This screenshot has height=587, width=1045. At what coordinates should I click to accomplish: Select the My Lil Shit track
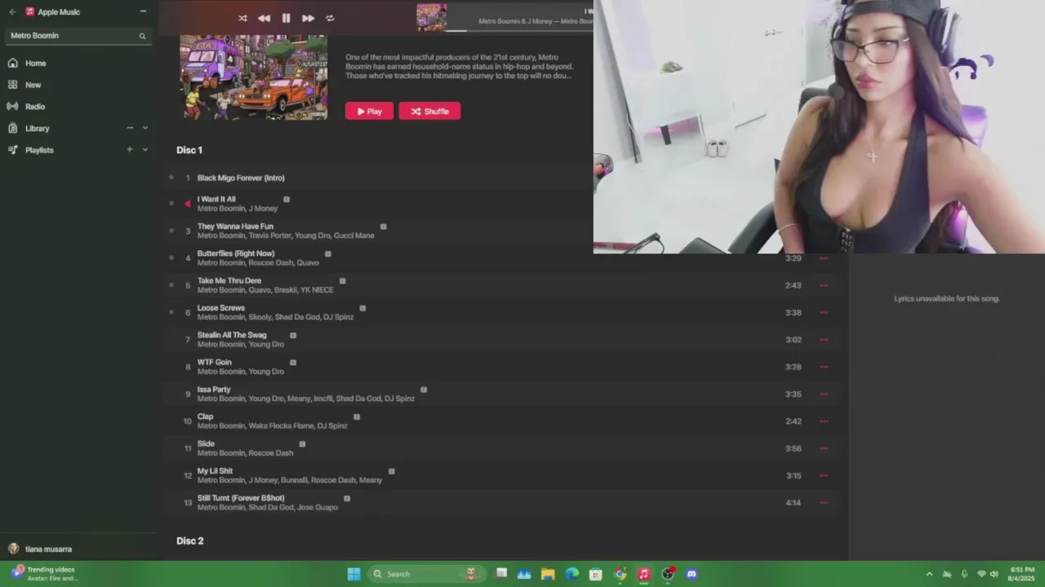click(215, 471)
